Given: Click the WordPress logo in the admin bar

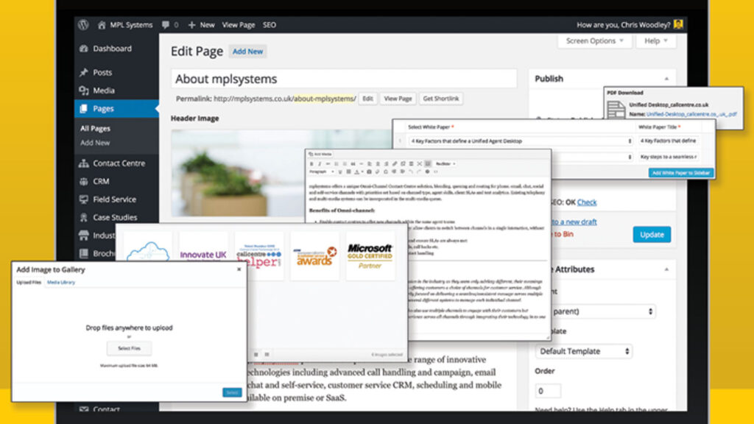Looking at the screenshot, I should tap(83, 24).
